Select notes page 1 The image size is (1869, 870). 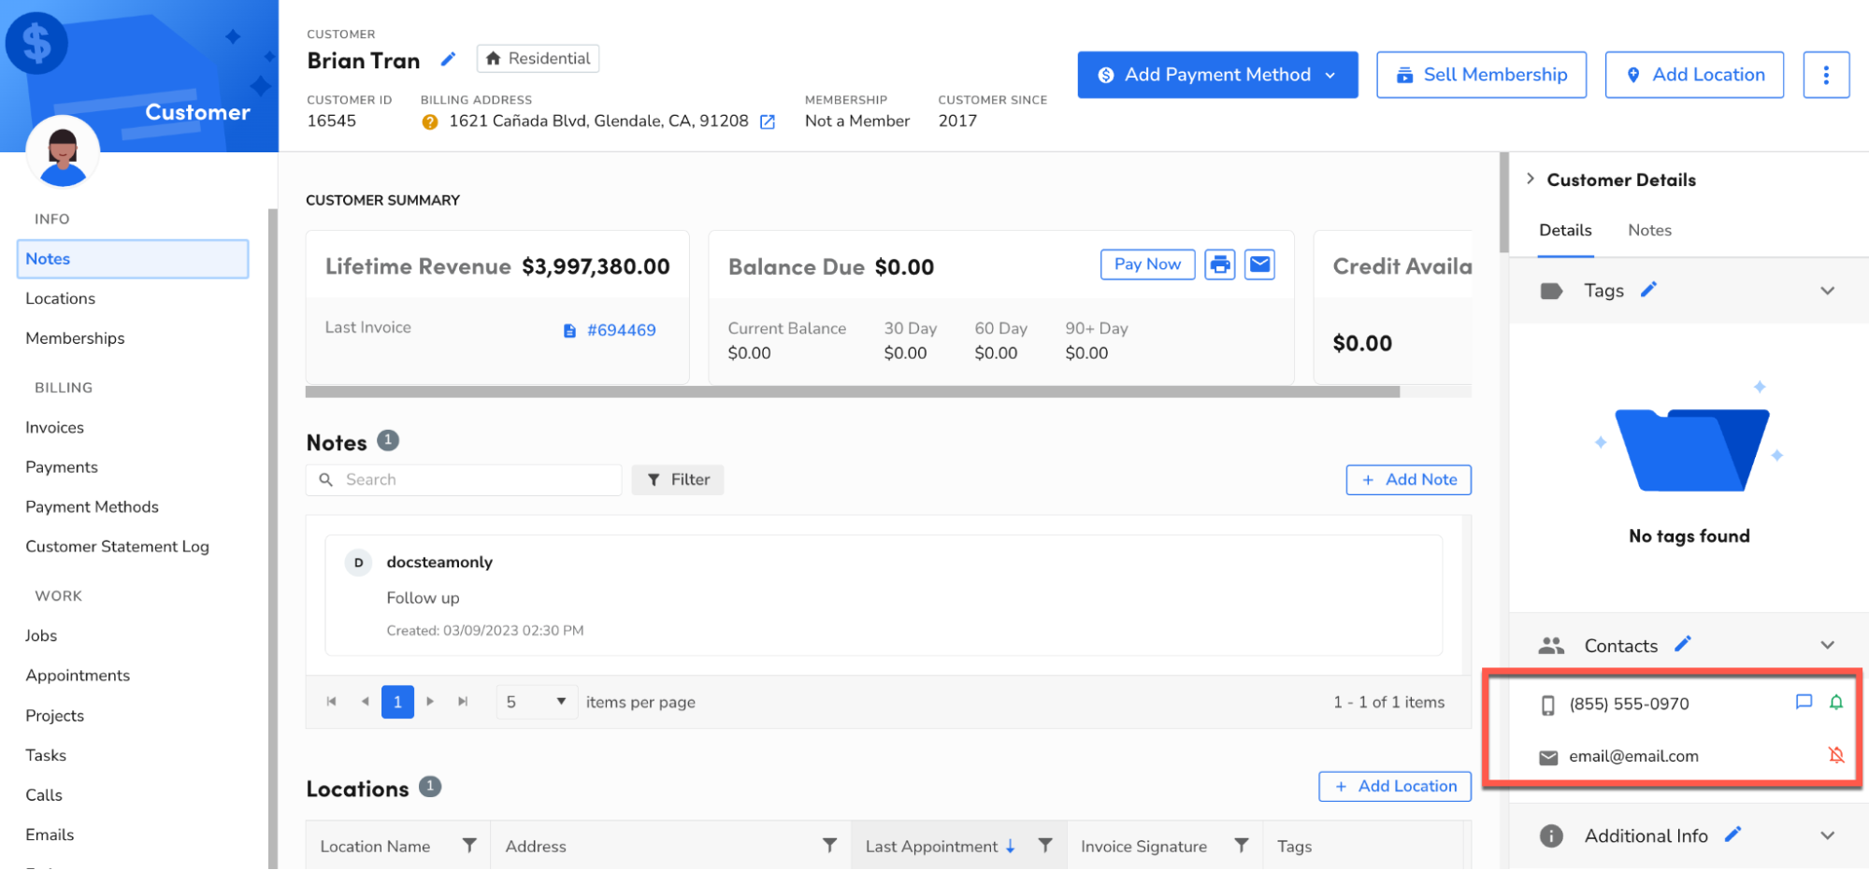[x=397, y=702]
